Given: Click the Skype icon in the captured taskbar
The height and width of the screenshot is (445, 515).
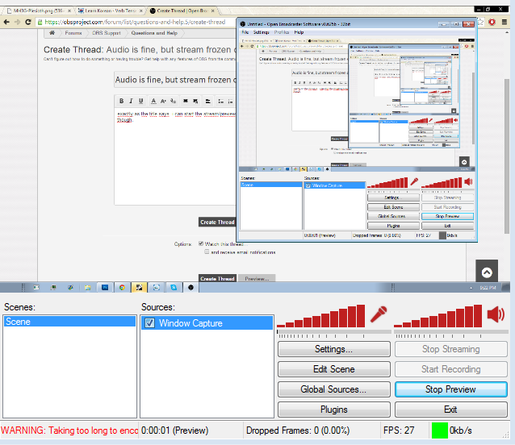Looking at the screenshot, I should pyautogui.click(x=174, y=288).
